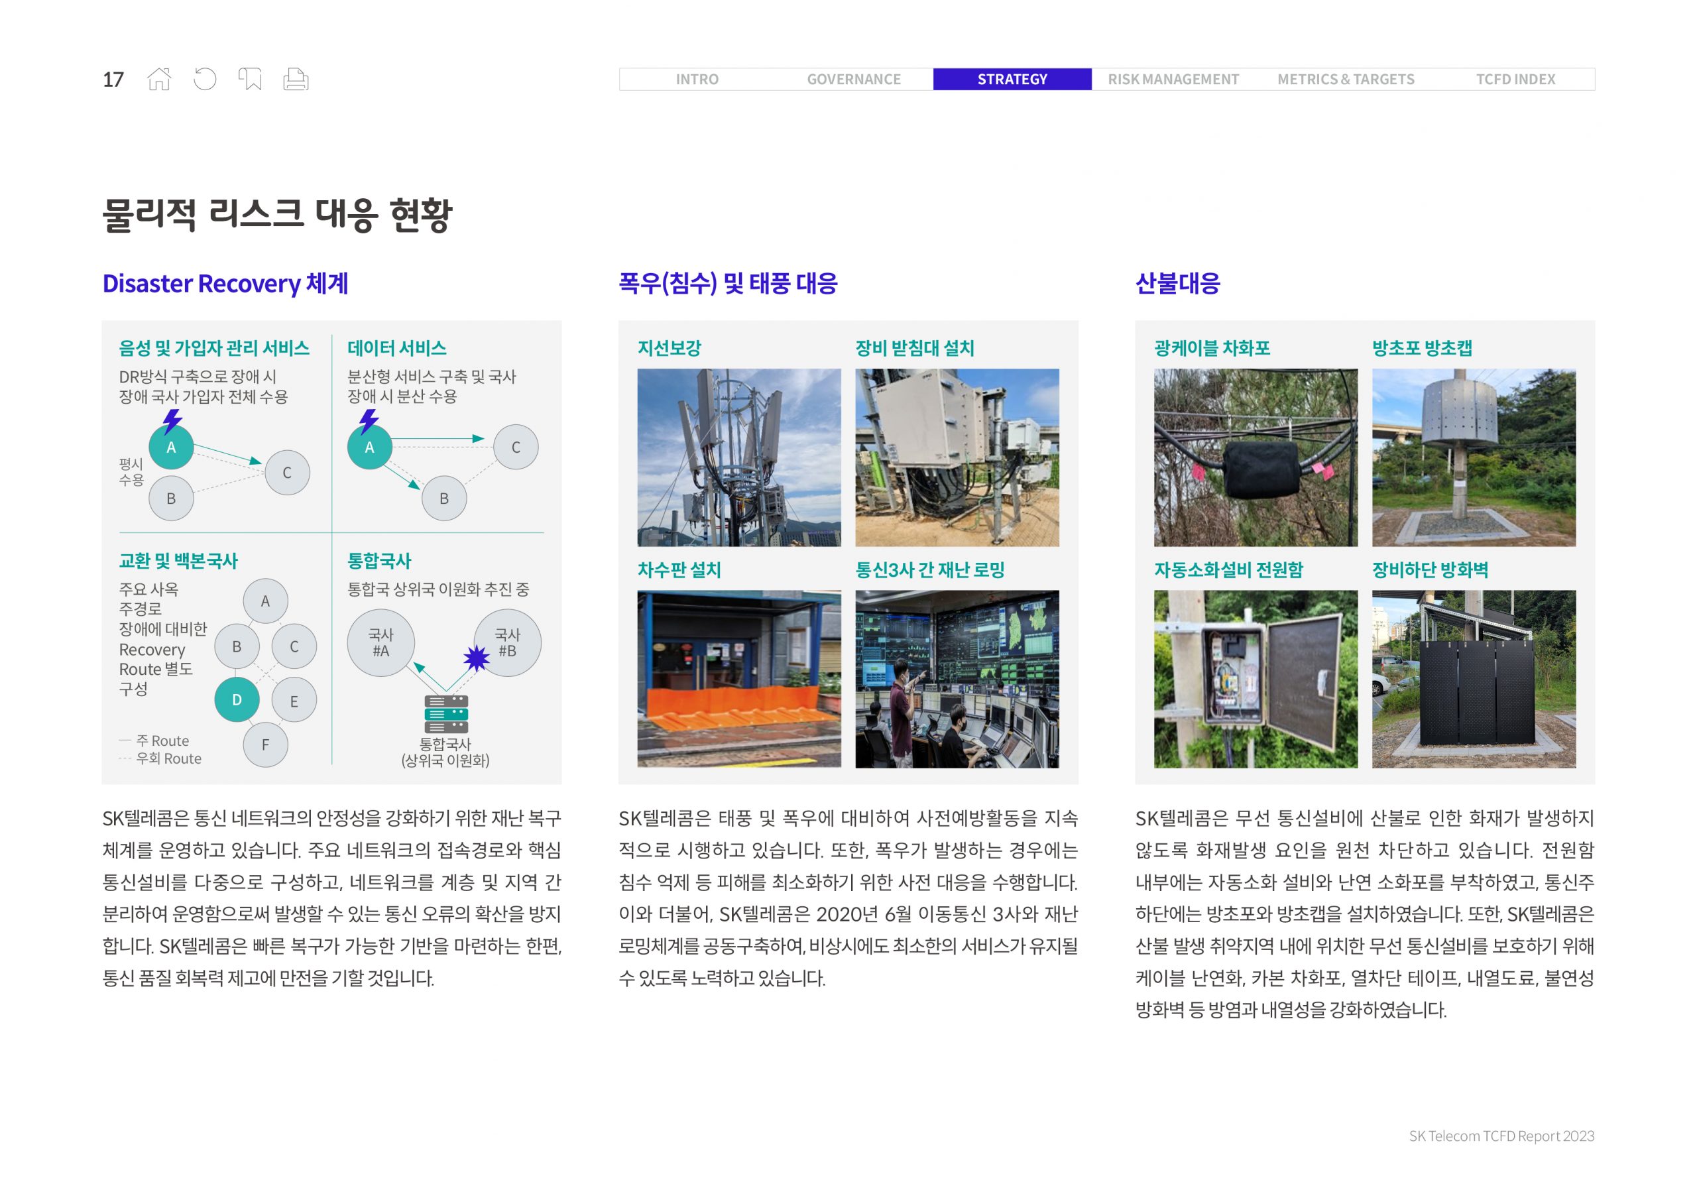1697x1188 pixels.
Task: Click the undo/back arrow icon
Action: (x=205, y=79)
